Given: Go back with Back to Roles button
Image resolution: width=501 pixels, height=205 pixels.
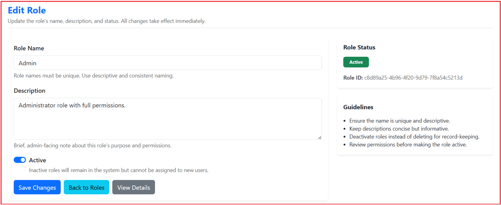Looking at the screenshot, I should point(86,187).
